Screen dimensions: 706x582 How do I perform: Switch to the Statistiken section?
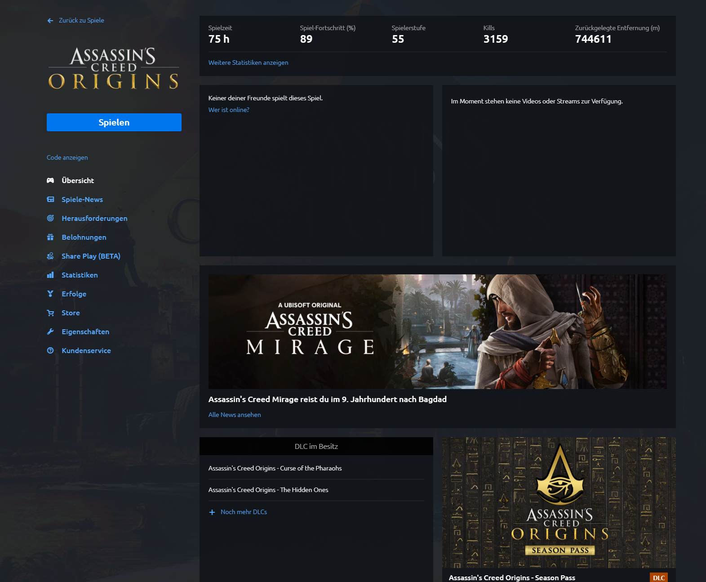80,275
